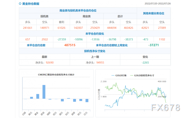Image resolution: width=189 pixels, height=118 pixels.
Task: Click the 澳元 negative bar
Action: tap(62, 100)
